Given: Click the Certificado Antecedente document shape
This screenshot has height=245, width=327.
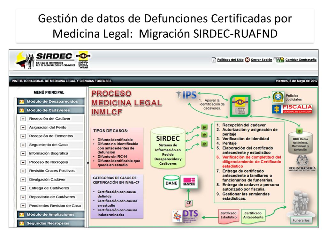Looking at the screenshot, I should [x=253, y=216].
